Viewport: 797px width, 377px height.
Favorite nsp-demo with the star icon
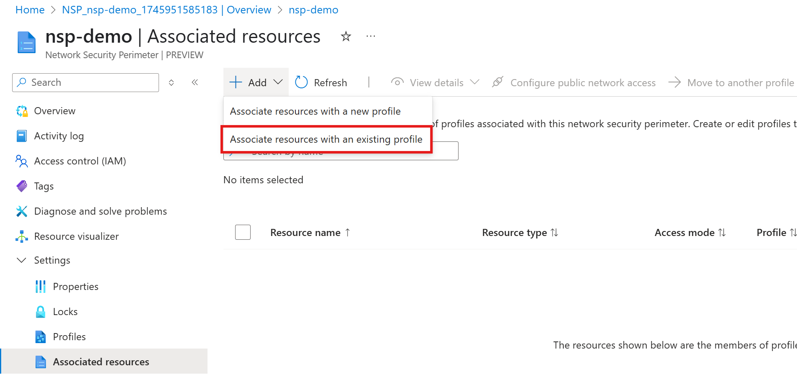[346, 36]
